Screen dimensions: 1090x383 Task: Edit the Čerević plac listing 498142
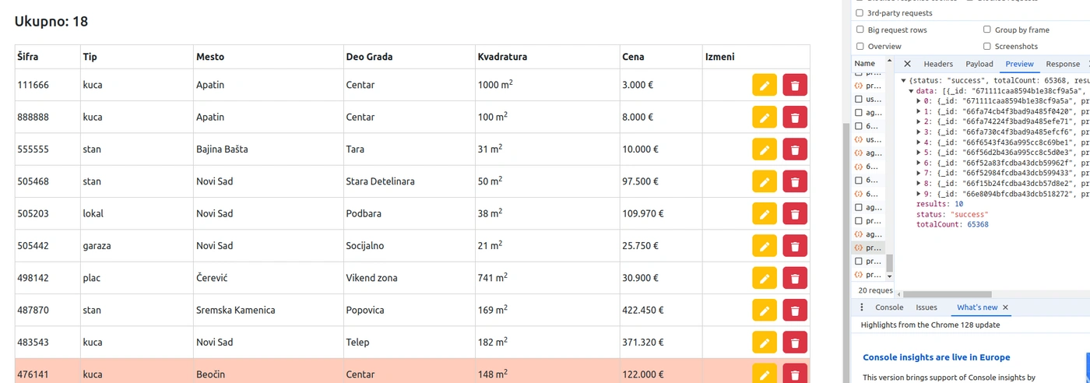765,279
